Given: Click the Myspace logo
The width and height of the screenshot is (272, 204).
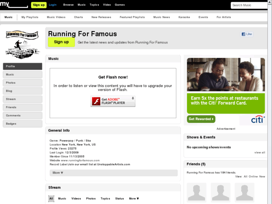Looking at the screenshot, I should pos(14,4).
